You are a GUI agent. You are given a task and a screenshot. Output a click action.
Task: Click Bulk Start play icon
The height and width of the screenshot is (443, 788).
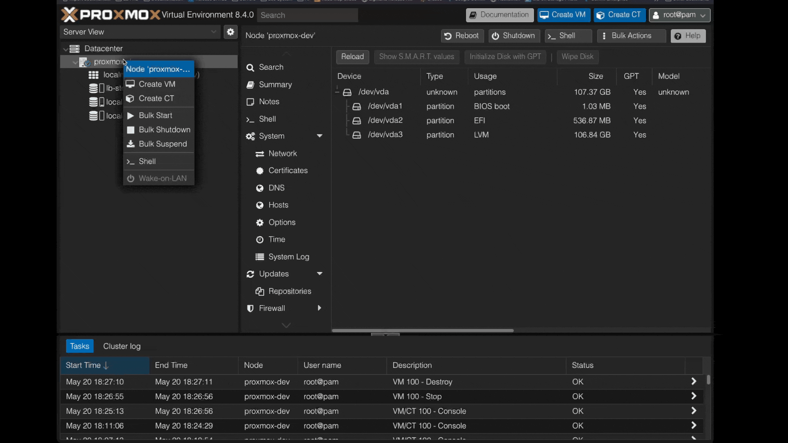131,116
